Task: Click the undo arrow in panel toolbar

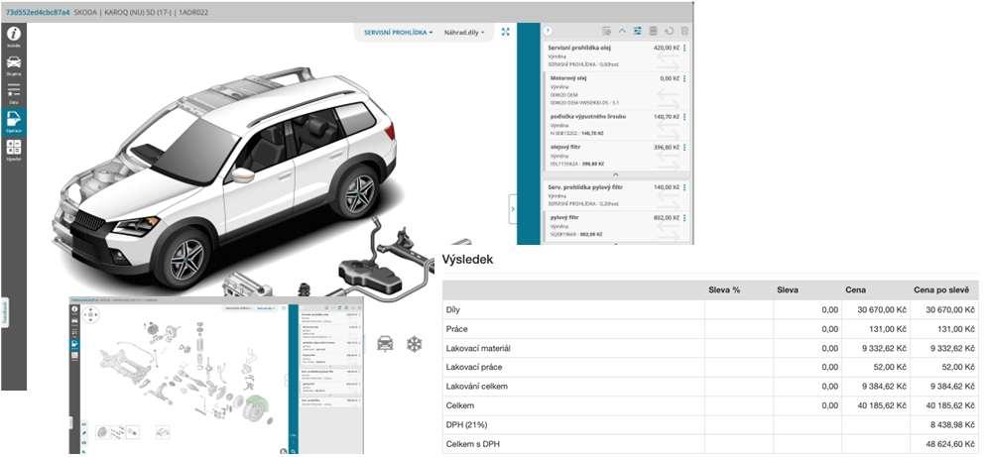Action: [669, 31]
